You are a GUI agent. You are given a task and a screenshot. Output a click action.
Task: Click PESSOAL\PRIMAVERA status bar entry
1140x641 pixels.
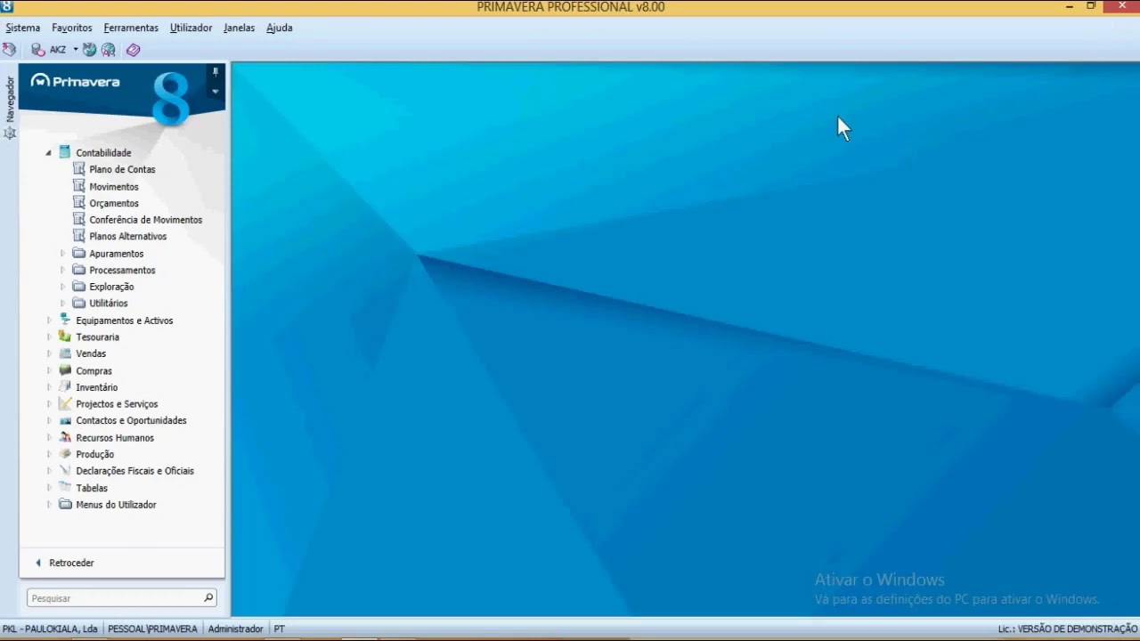click(x=152, y=629)
